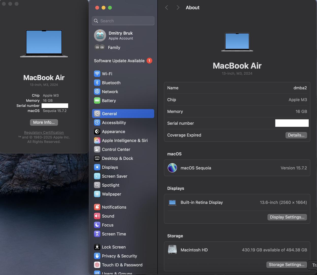The image size is (317, 275).
Task: Select Displays in the sidebar
Action: pos(110,167)
